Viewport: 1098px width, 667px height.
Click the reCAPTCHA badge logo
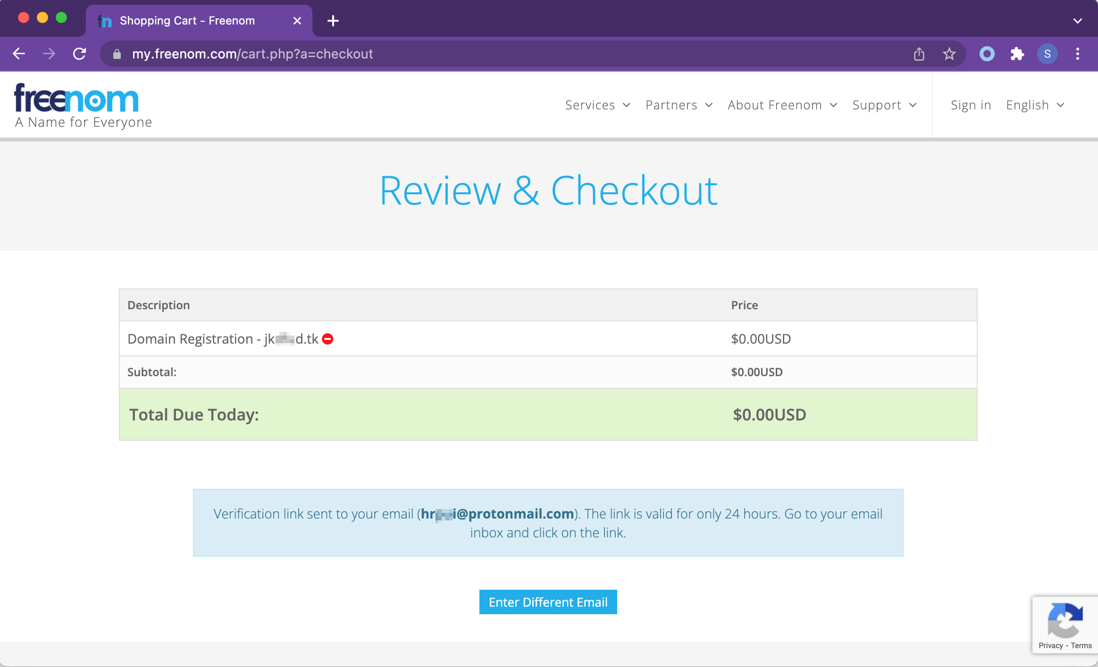click(1064, 619)
